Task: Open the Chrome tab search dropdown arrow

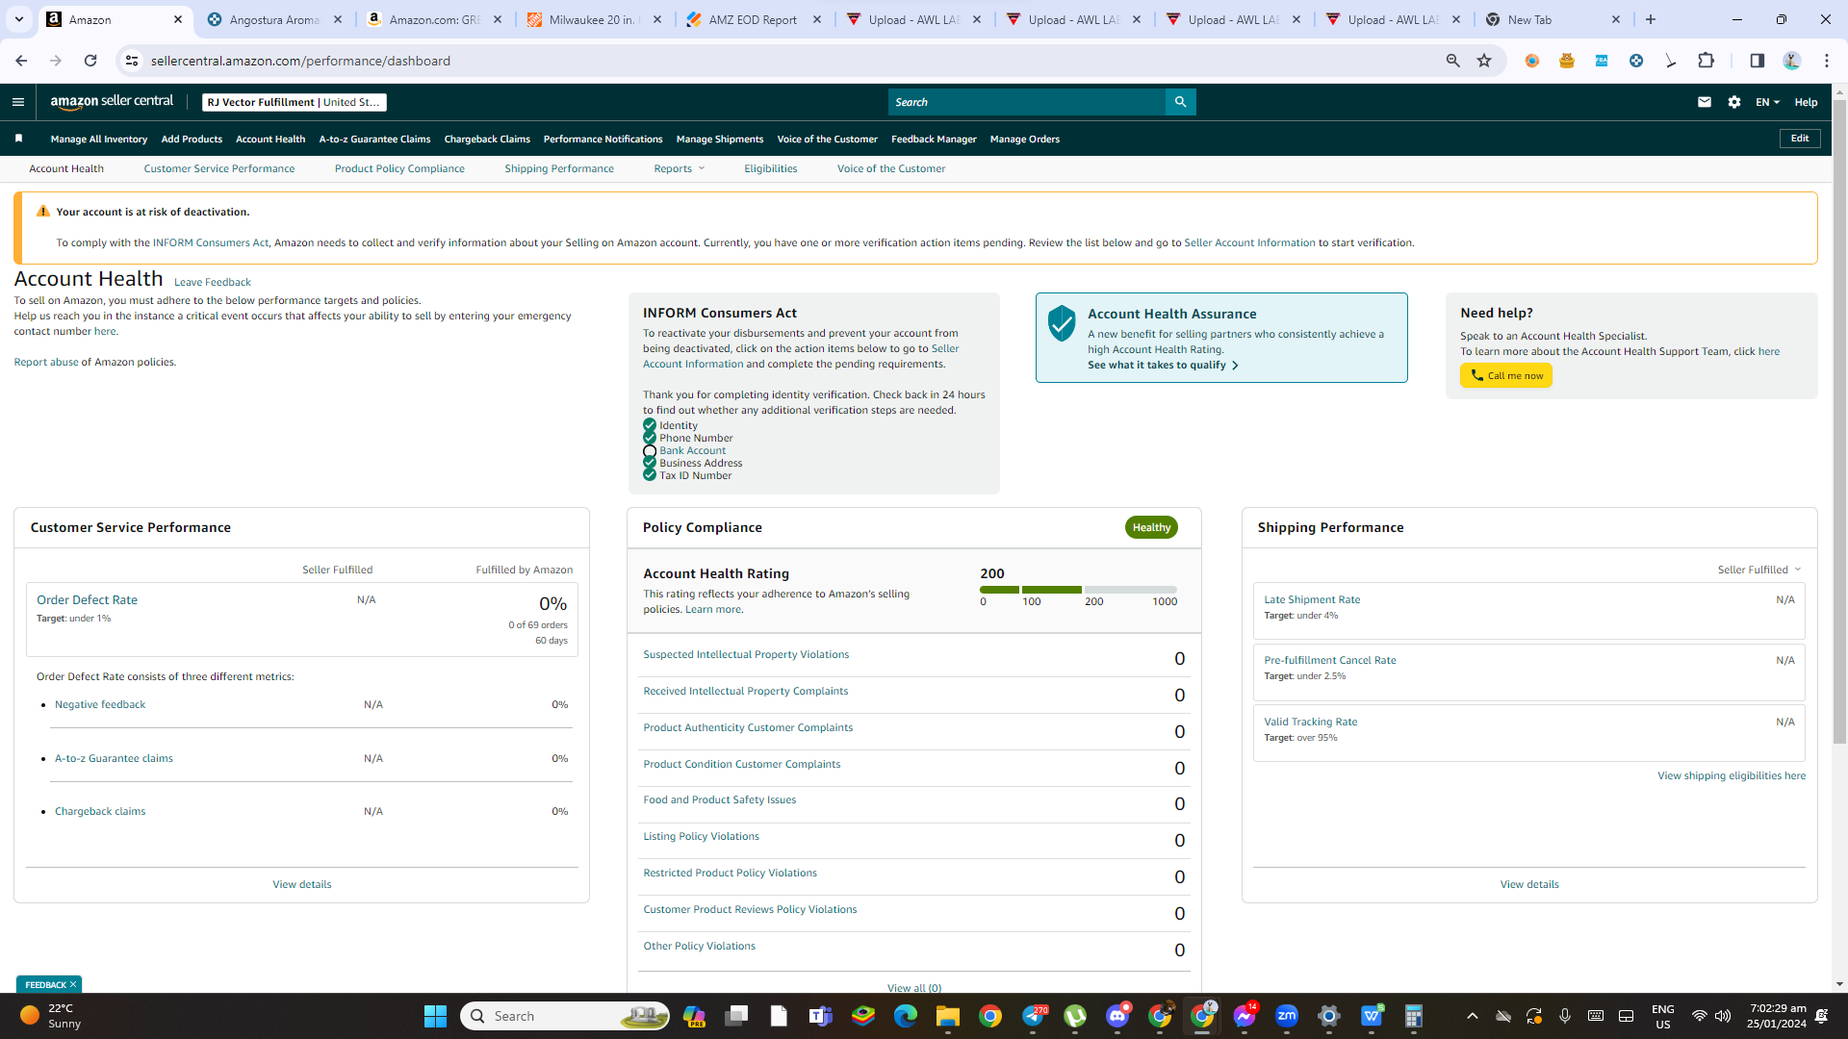Action: (x=18, y=19)
